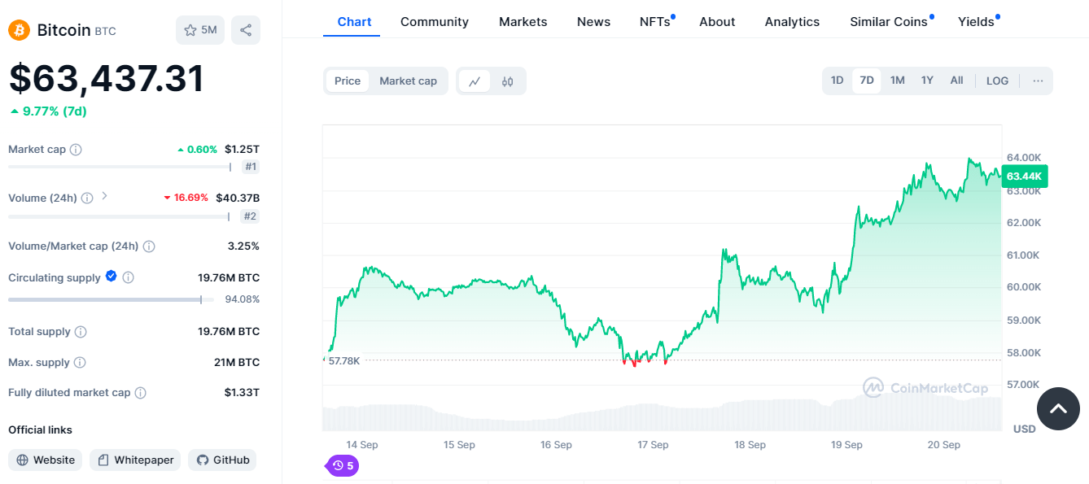Open the Community tab

(435, 22)
